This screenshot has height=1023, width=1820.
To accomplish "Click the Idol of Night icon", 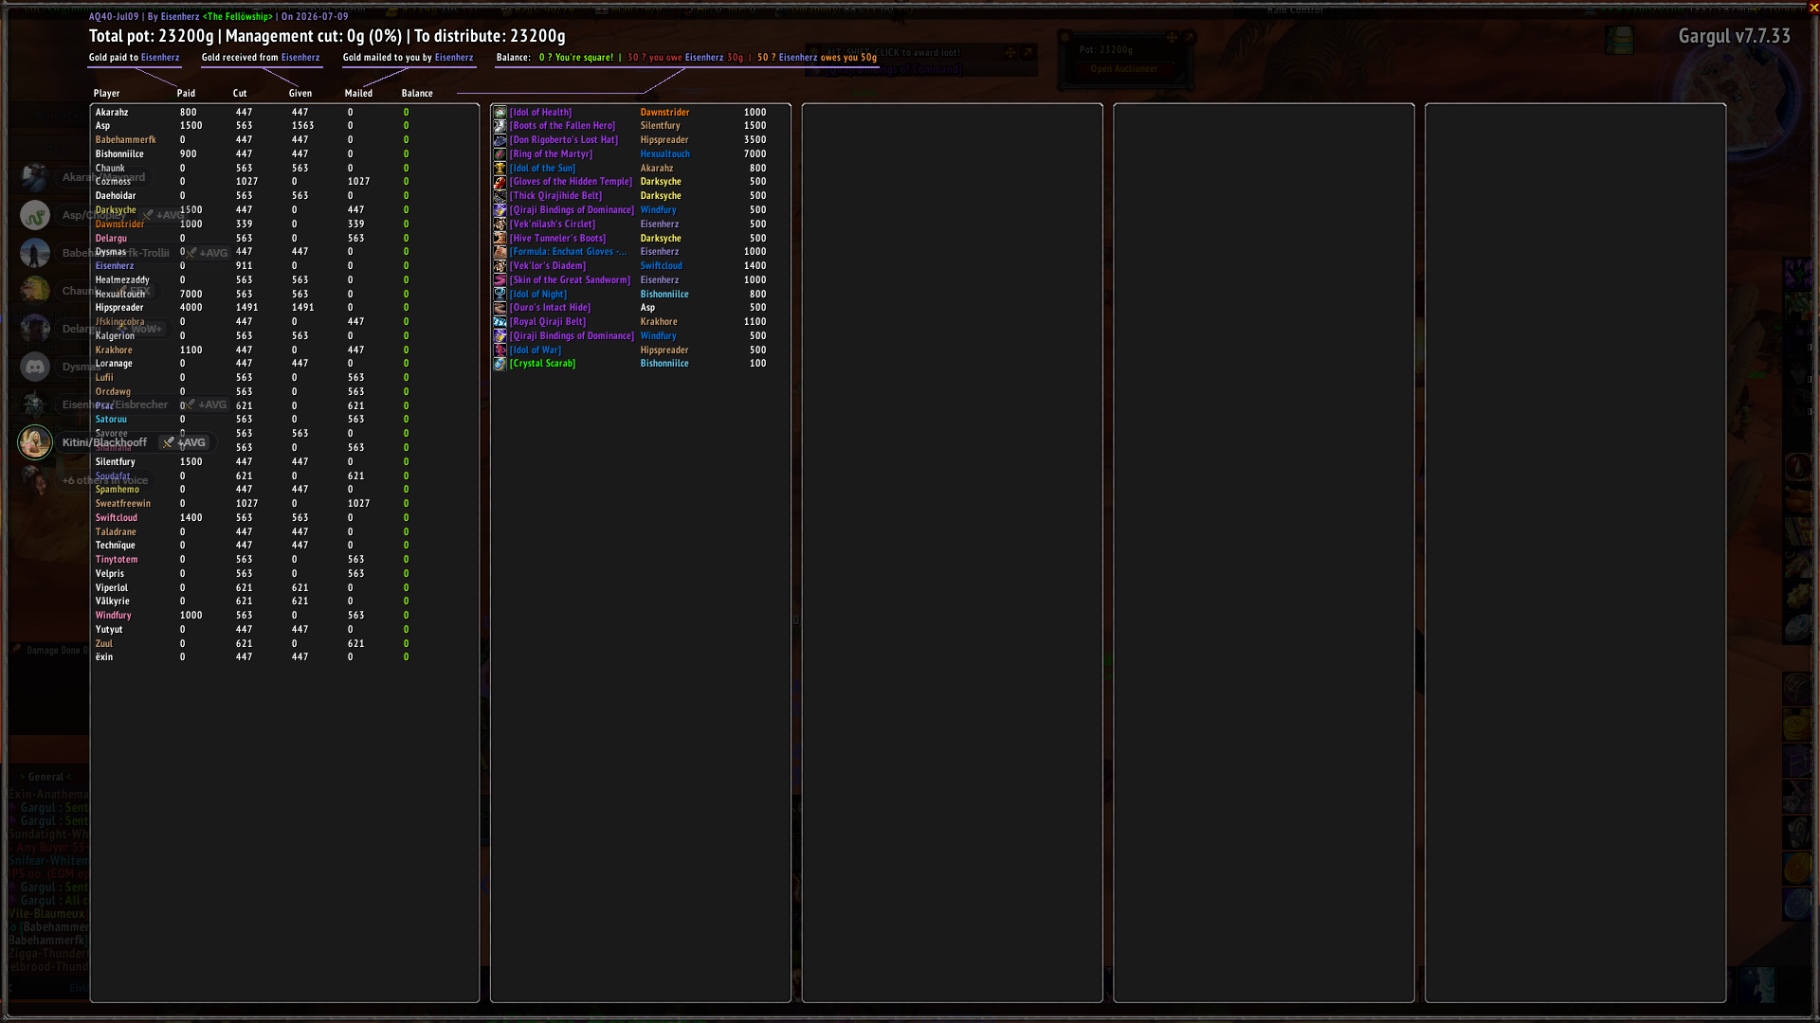I will (x=500, y=295).
